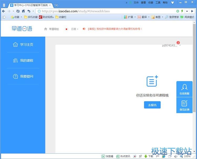Click the 早道日语 logo
The height and width of the screenshot is (159, 197).
(22, 29)
